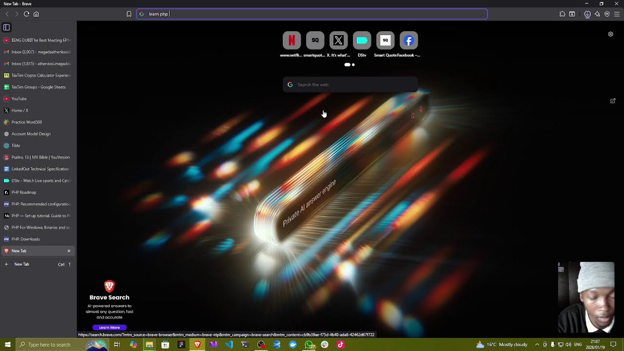Click New Tab button in sidebar
This screenshot has width=624, height=351.
point(38,264)
